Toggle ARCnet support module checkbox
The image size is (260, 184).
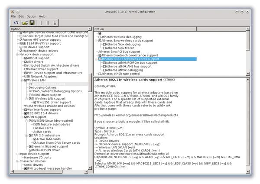pos(26,58)
